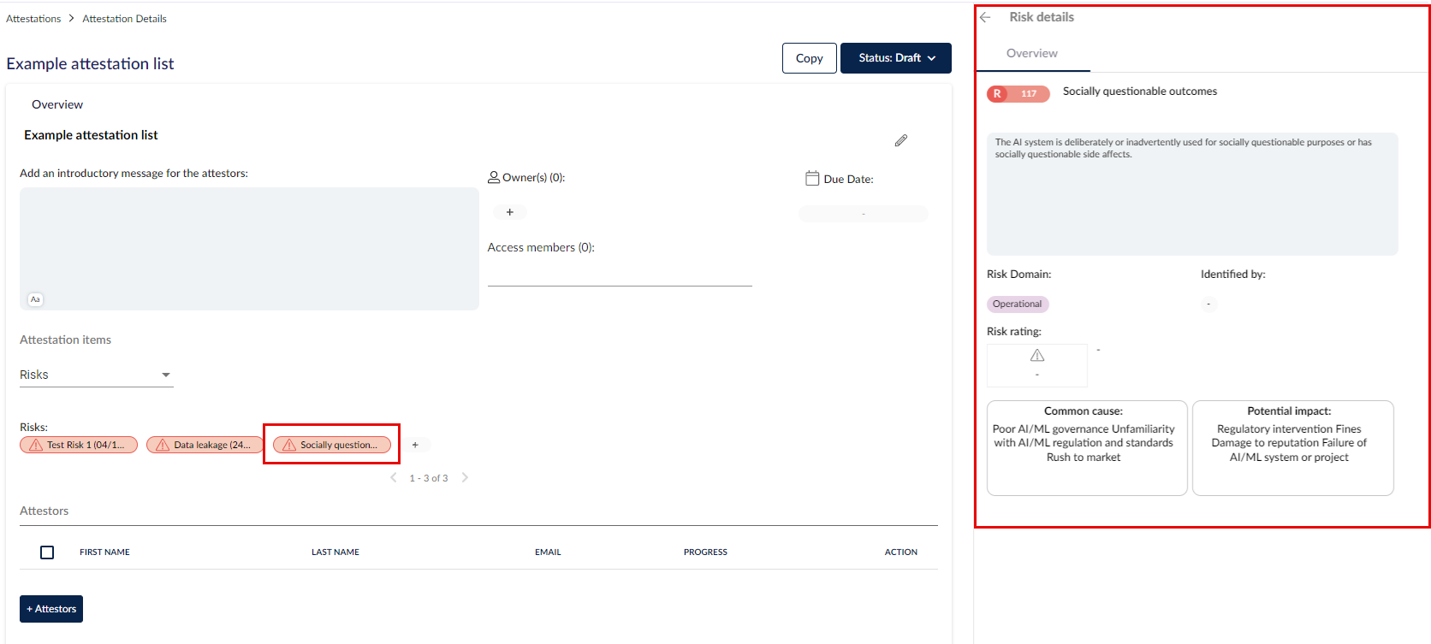Click the 'Socially questionable outcomes' title

pos(1140,92)
